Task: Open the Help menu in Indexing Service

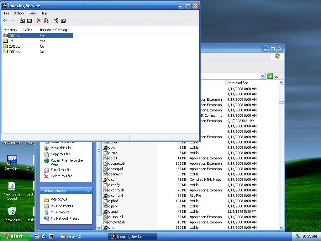Action: [x=44, y=13]
